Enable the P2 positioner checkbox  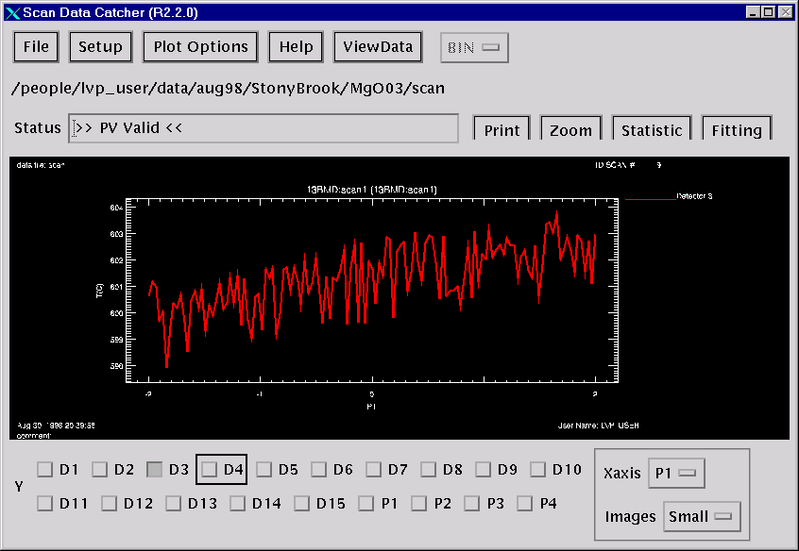419,504
